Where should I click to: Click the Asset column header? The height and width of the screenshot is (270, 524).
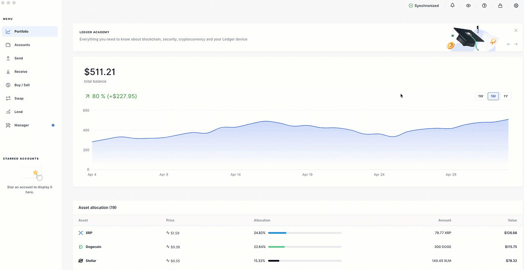pos(83,220)
